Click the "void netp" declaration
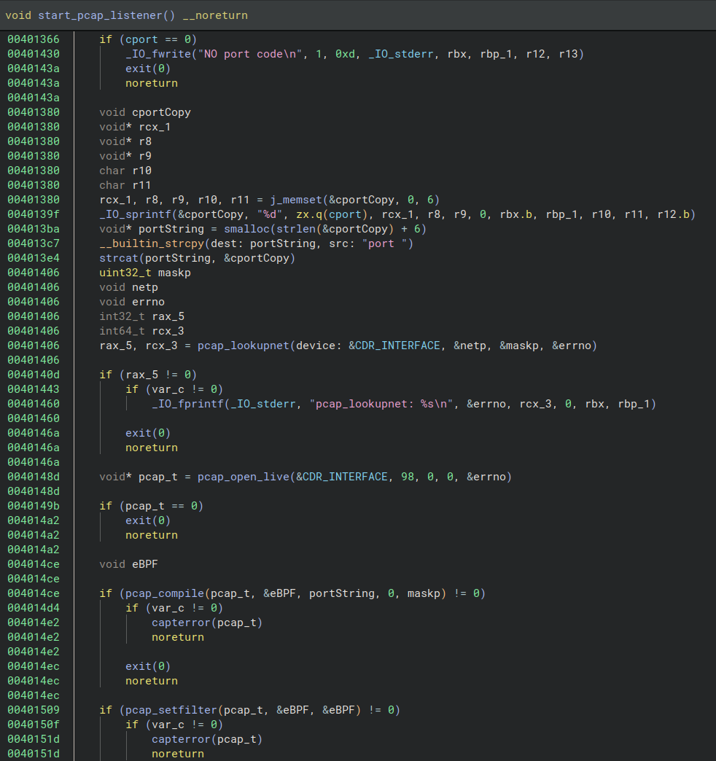The width and height of the screenshot is (716, 761). [128, 286]
